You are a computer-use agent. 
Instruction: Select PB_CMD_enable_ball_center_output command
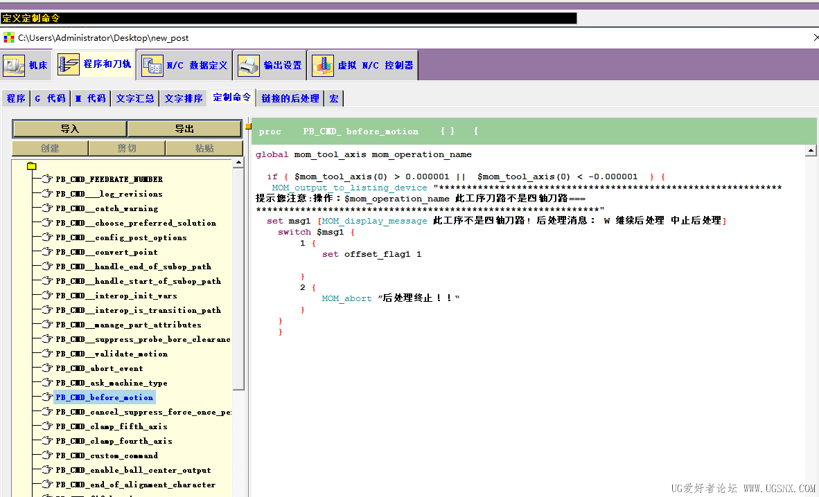(x=133, y=471)
